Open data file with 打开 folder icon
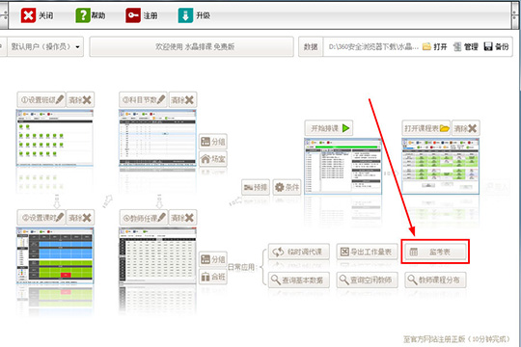The height and width of the screenshot is (347, 521). click(x=426, y=47)
